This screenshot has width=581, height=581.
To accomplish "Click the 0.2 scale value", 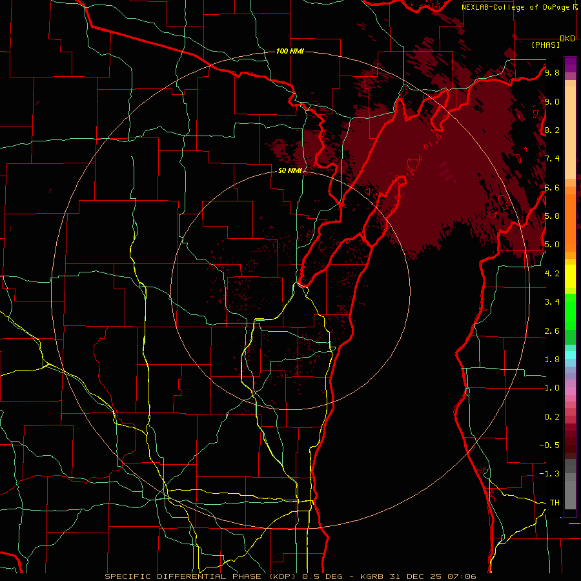I will 552,417.
